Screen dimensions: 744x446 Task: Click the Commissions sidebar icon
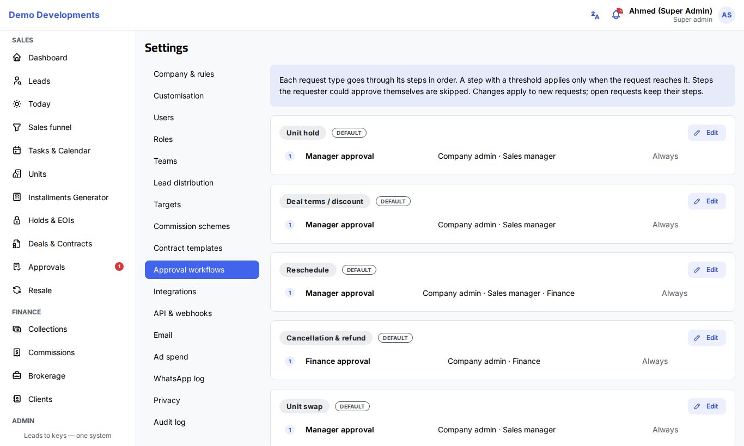click(x=17, y=352)
